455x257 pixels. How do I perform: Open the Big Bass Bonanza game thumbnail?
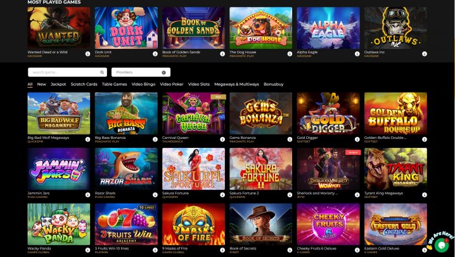click(126, 114)
